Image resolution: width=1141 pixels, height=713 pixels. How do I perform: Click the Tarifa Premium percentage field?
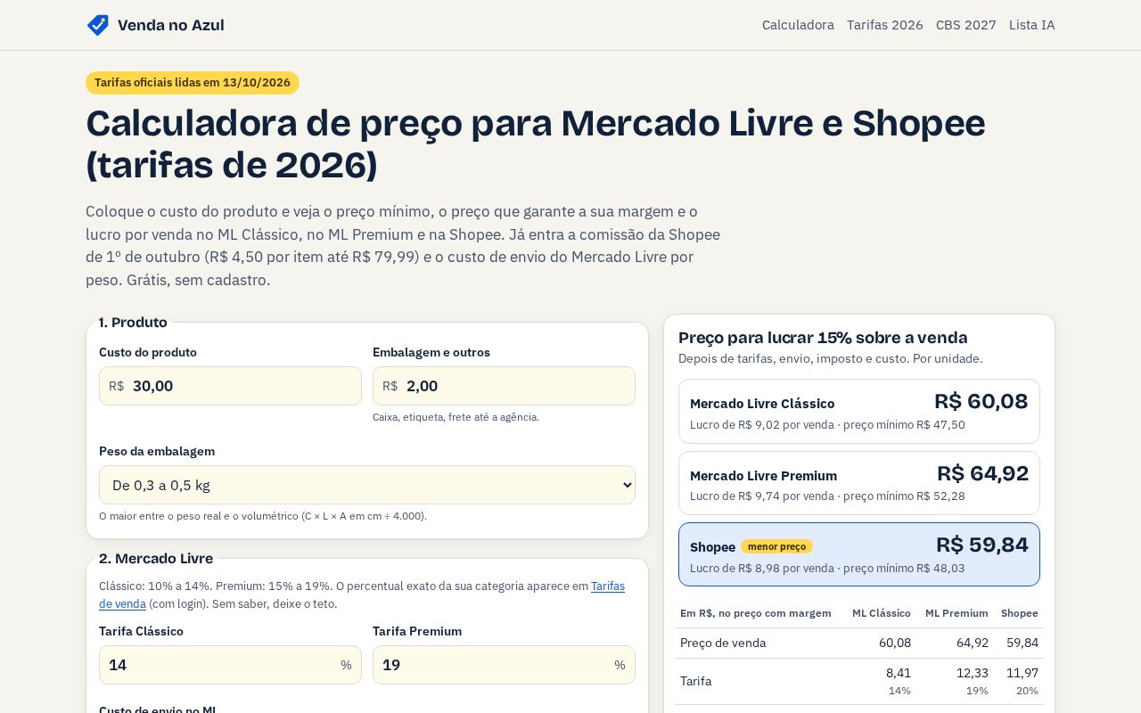coord(504,665)
